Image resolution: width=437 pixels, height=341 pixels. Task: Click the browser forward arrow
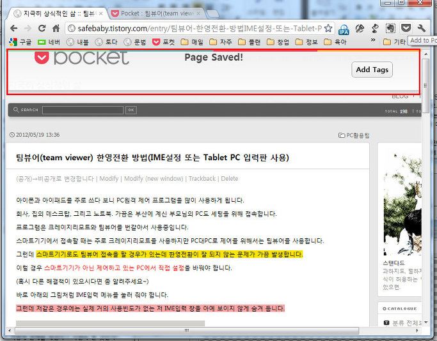pyautogui.click(x=28, y=28)
